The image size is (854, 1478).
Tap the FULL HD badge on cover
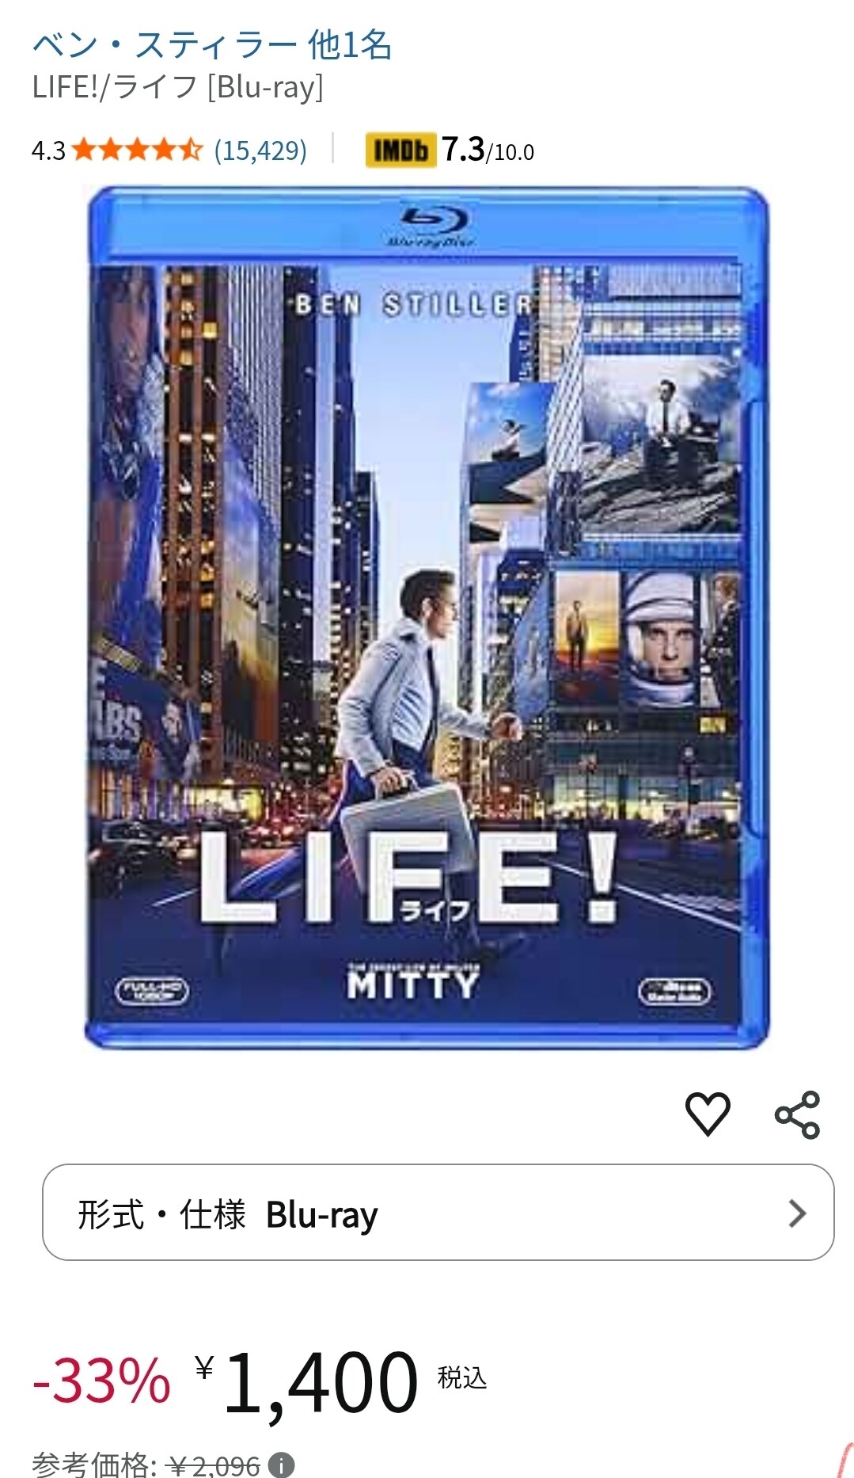pos(152,991)
